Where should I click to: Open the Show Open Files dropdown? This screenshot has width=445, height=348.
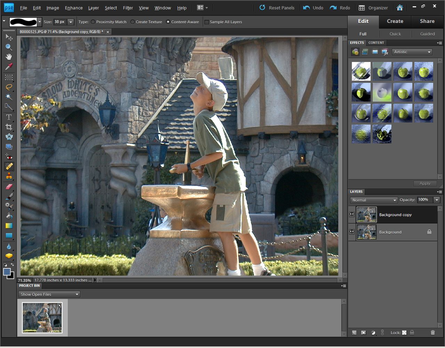pyautogui.click(x=49, y=294)
